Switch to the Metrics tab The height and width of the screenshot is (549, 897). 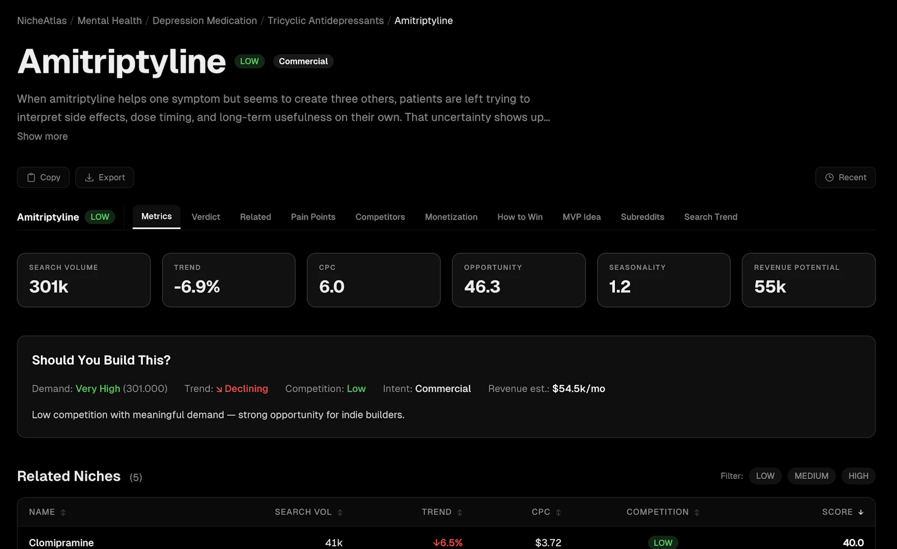click(156, 216)
